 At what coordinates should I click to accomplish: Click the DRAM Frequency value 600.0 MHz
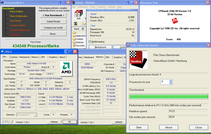pos(111,79)
